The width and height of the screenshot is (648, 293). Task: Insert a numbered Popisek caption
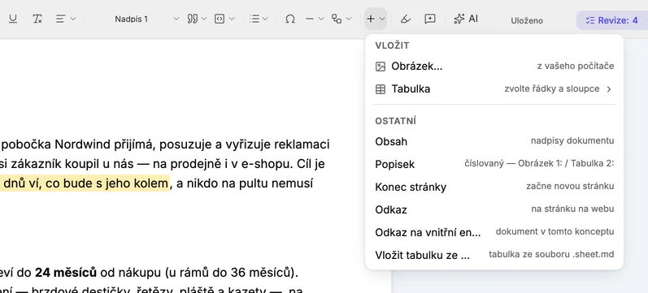pyautogui.click(x=494, y=164)
